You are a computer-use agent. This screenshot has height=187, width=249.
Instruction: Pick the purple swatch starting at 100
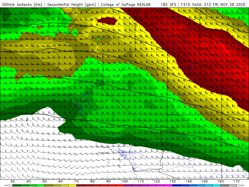tap(129, 185)
